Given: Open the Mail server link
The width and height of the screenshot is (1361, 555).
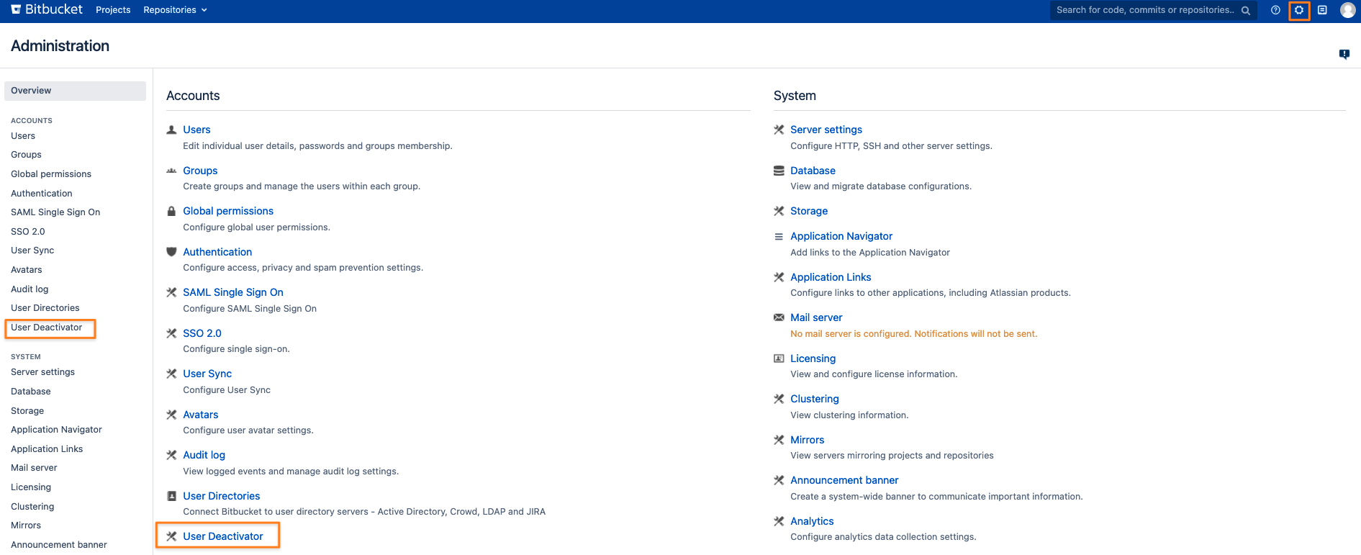Looking at the screenshot, I should click(816, 317).
